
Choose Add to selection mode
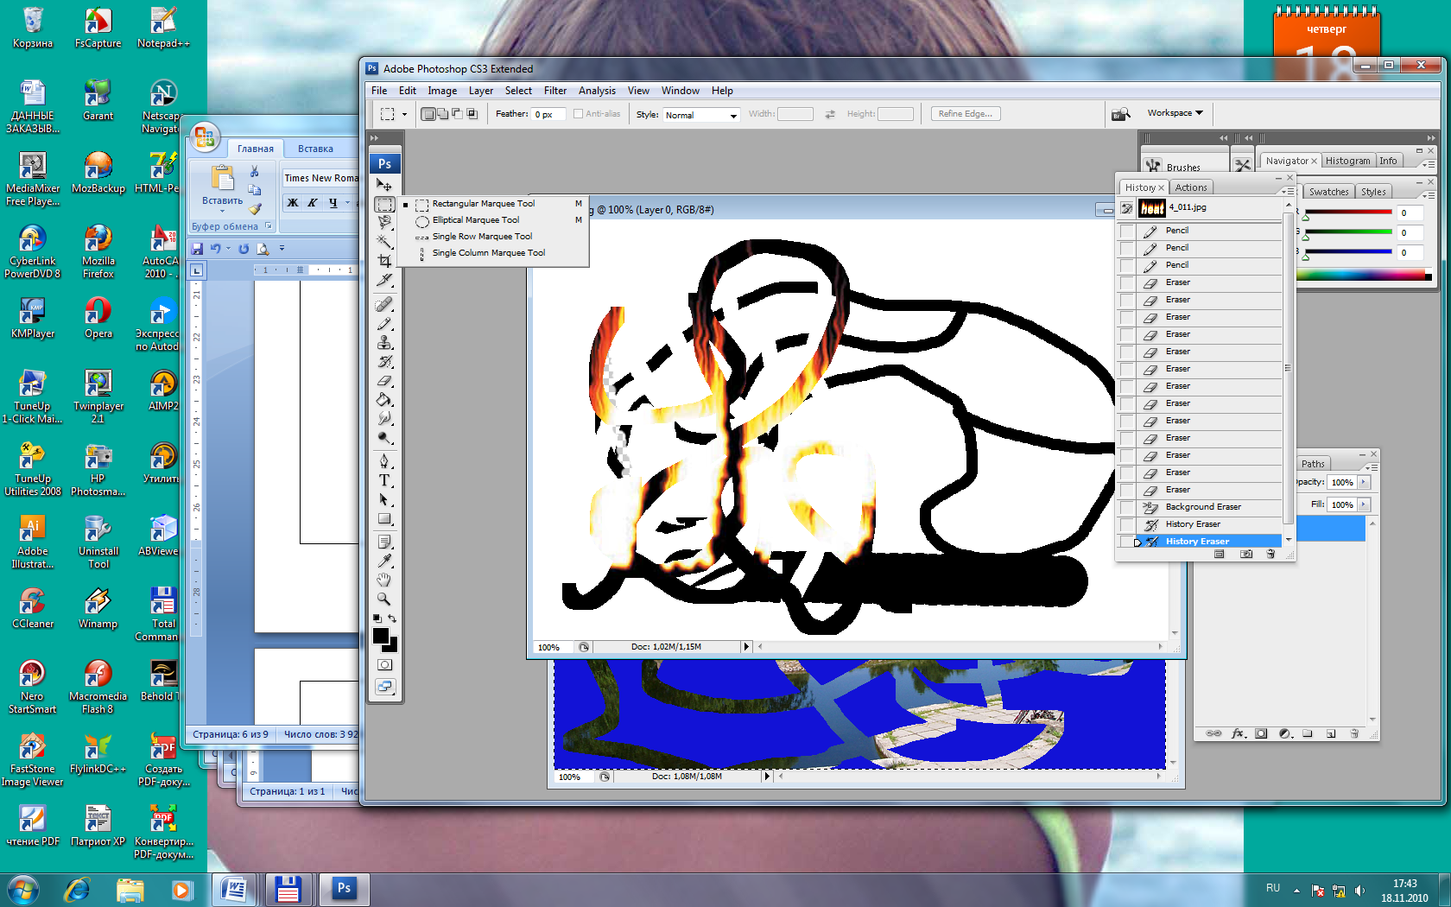click(x=442, y=114)
